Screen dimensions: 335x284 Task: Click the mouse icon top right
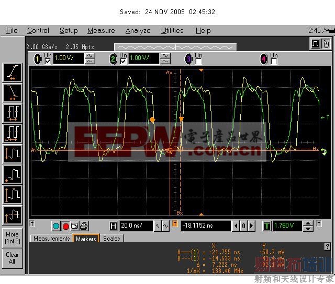click(326, 44)
